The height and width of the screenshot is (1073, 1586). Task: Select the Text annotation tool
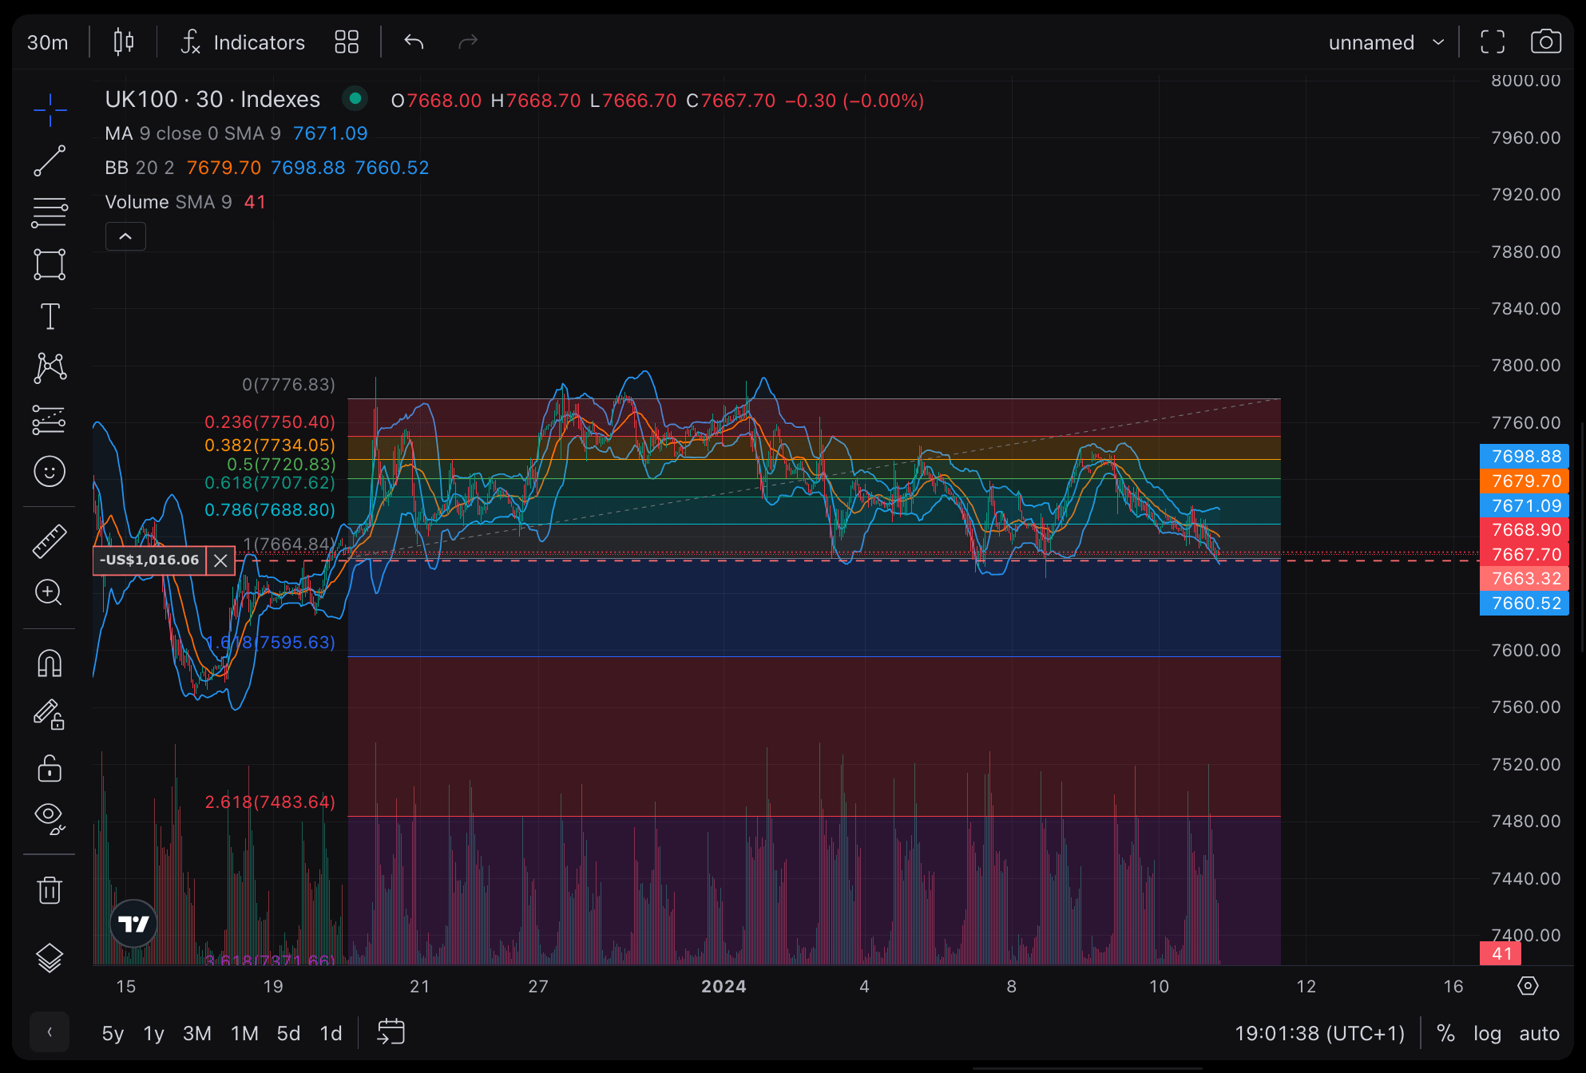pos(50,316)
